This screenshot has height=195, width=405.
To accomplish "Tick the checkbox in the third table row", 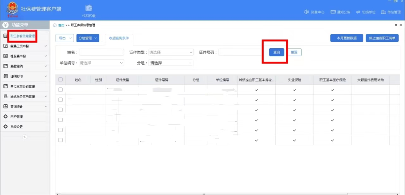I will [60, 110].
